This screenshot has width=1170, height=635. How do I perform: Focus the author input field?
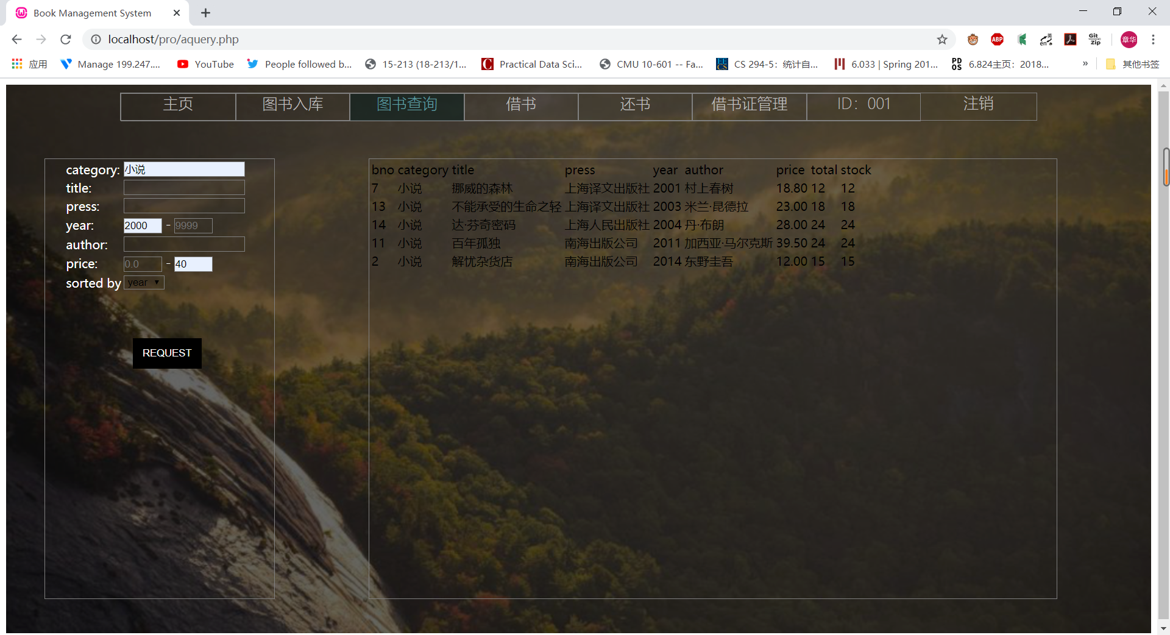184,244
